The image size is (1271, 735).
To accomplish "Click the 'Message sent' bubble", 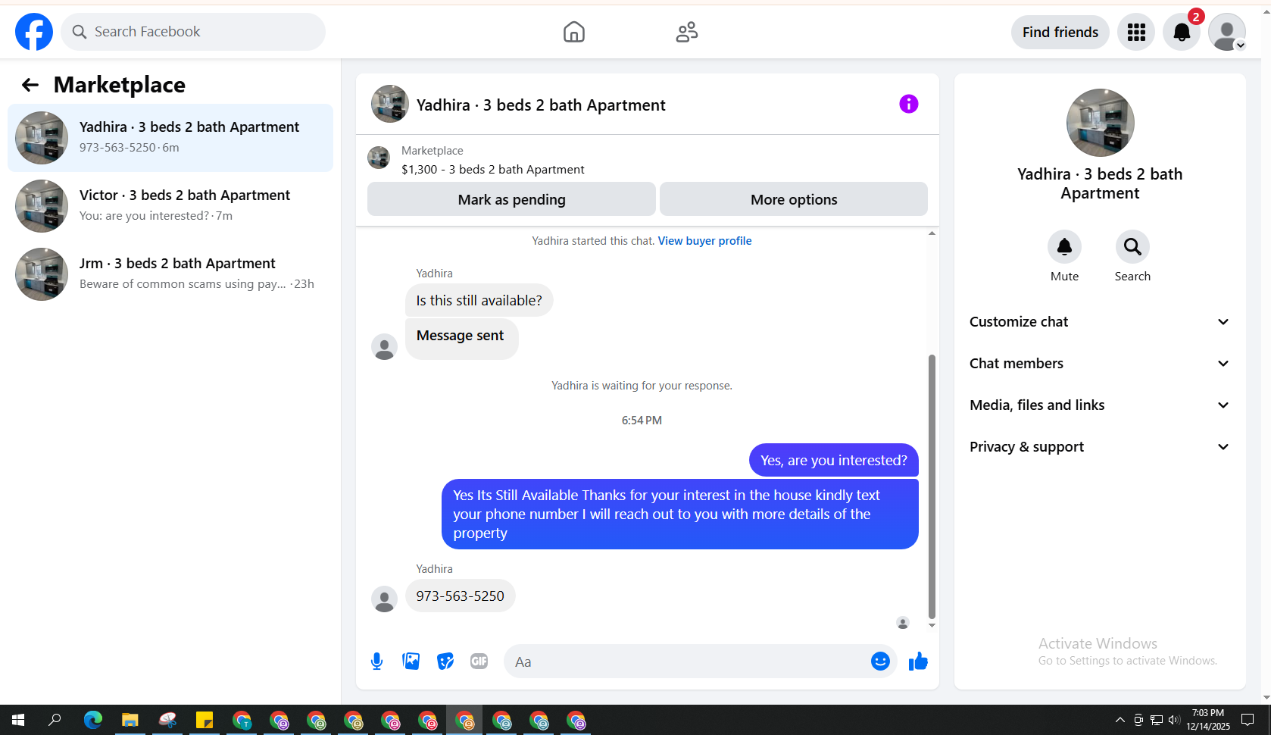I will 461,339.
